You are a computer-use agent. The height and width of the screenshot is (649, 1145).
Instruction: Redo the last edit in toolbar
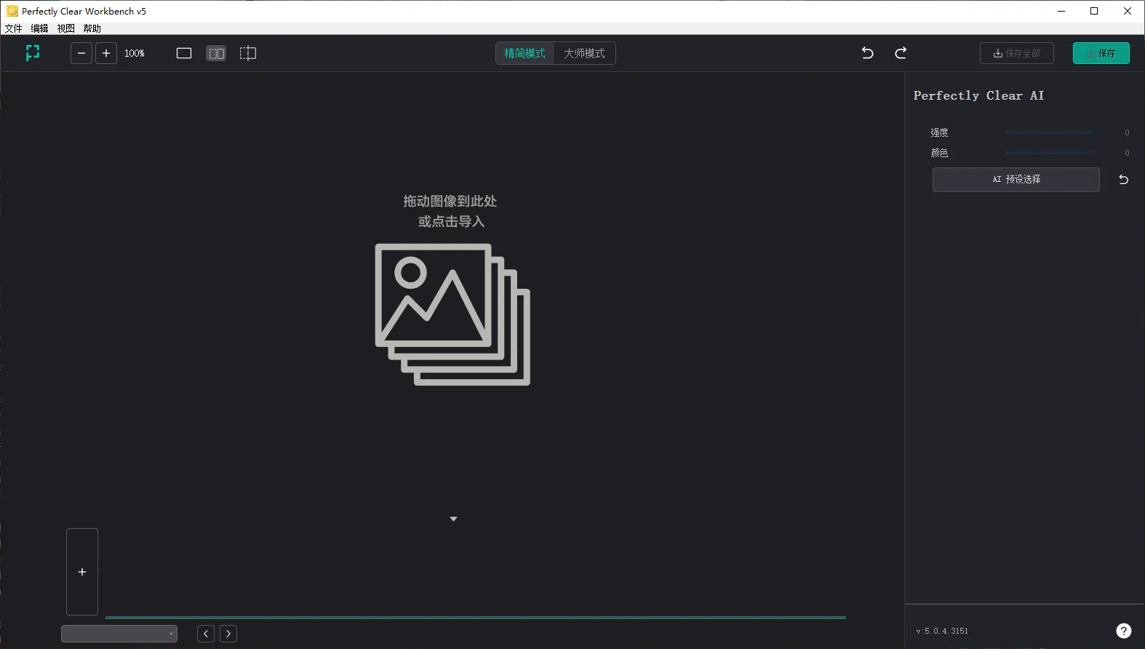[x=901, y=53]
